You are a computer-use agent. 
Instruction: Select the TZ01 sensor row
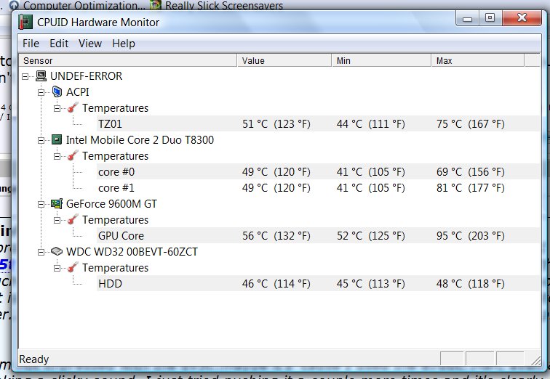pyautogui.click(x=318, y=124)
